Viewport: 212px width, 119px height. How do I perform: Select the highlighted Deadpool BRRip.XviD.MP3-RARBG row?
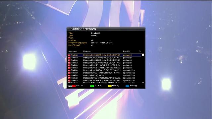click(x=105, y=55)
